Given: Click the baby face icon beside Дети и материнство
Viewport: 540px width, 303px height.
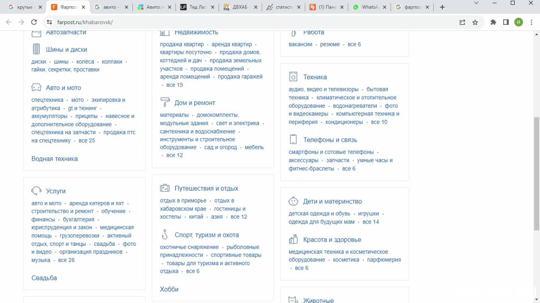Looking at the screenshot, I should pyautogui.click(x=293, y=201).
